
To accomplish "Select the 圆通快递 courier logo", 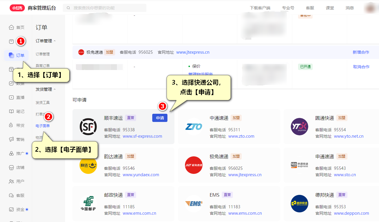I will pyautogui.click(x=300, y=127).
